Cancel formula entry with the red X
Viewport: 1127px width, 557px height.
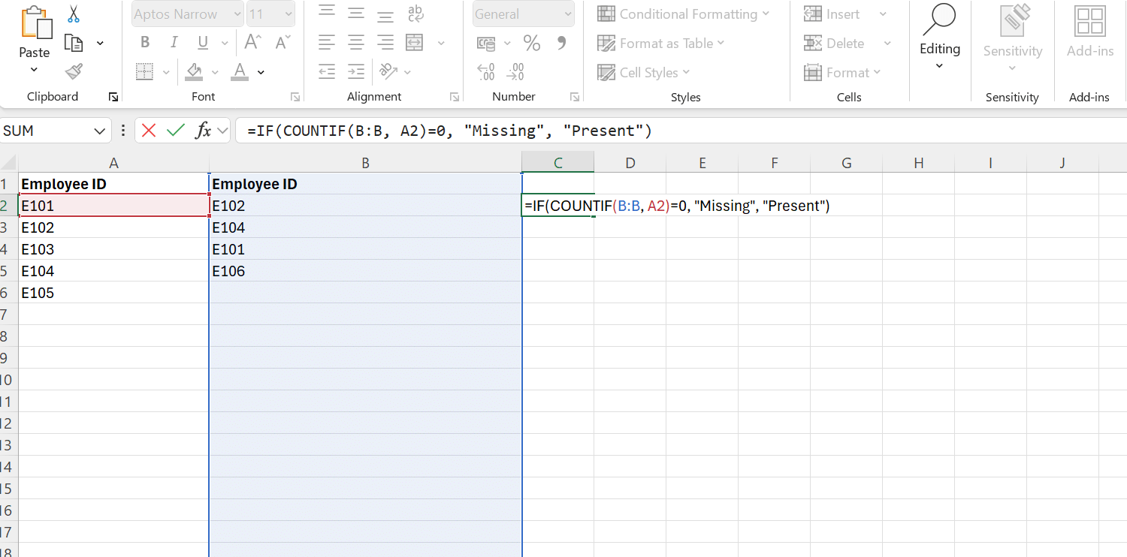(148, 130)
